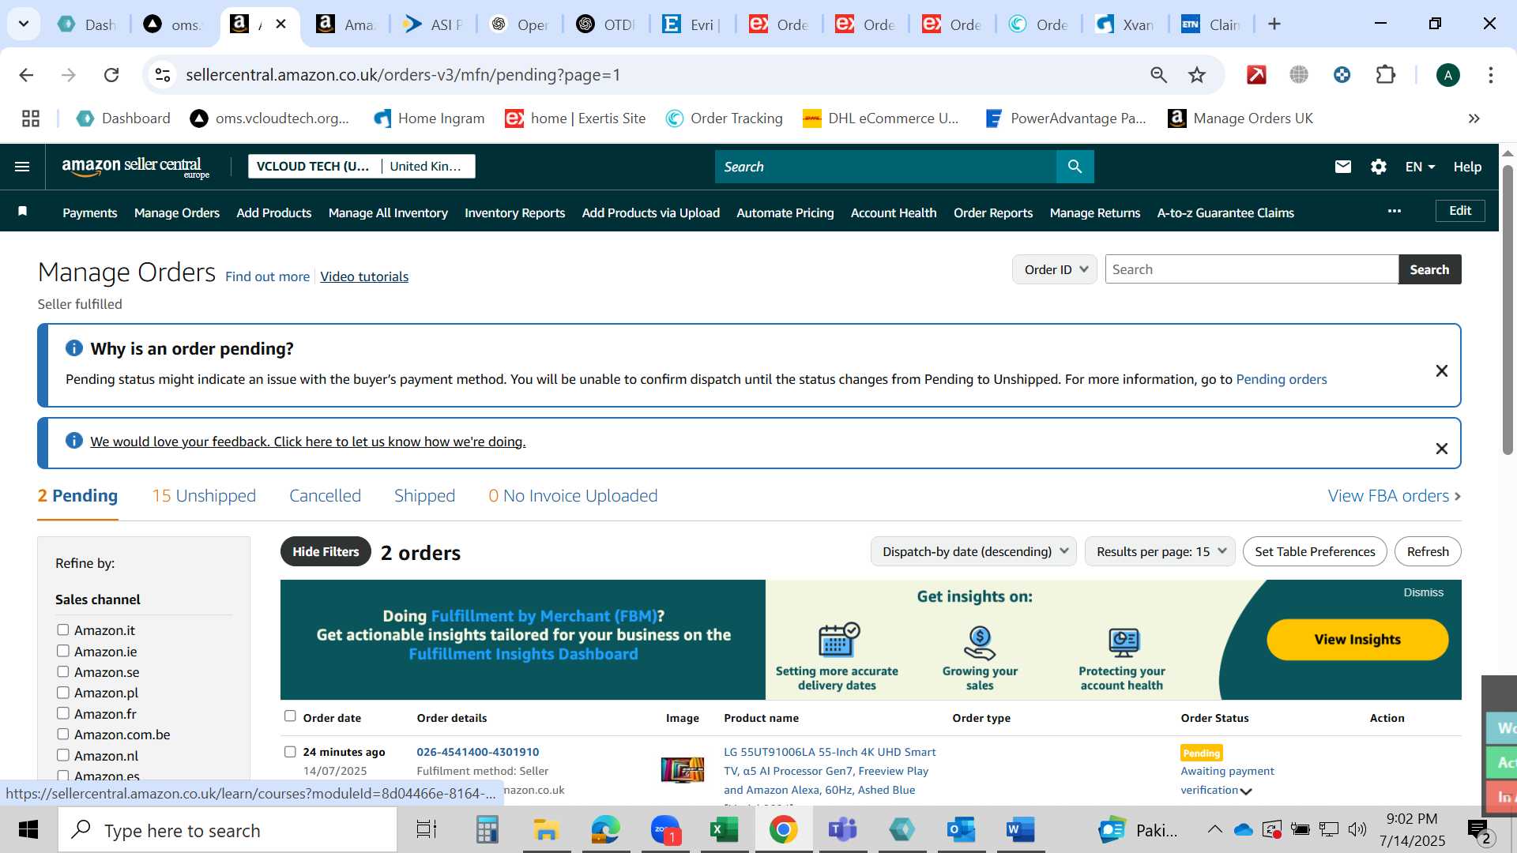Screen dimensions: 1517x853
Task: Switch to the 15 Unshipped tab
Action: pyautogui.click(x=204, y=495)
